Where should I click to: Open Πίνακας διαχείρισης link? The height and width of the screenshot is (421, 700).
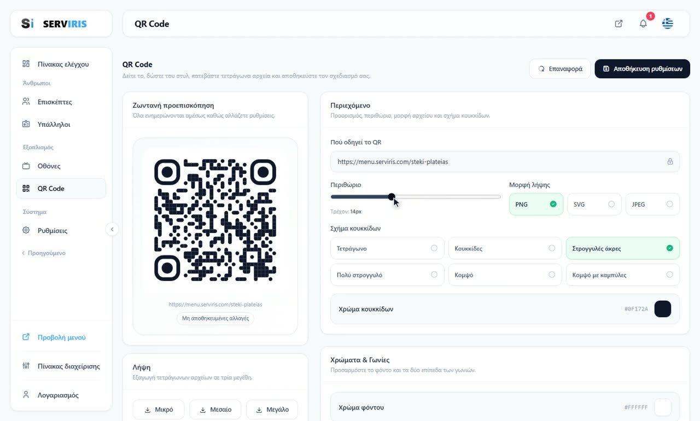(61, 366)
